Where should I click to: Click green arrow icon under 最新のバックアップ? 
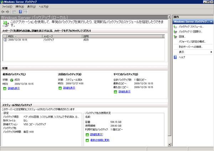(5, 88)
